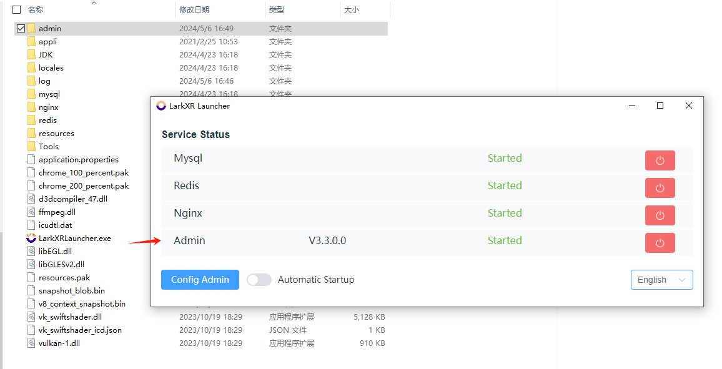Click the 1 KB size value
The height and width of the screenshot is (369, 722).
(x=377, y=330)
